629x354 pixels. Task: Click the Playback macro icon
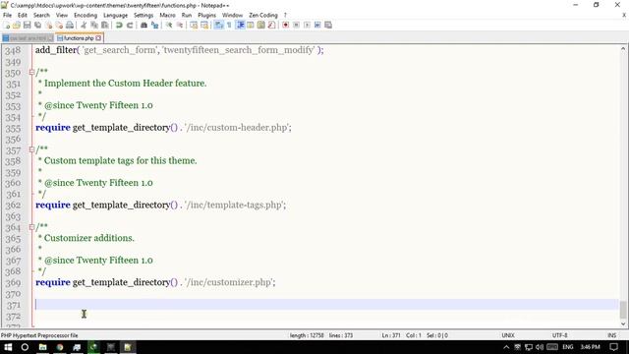[307, 25]
